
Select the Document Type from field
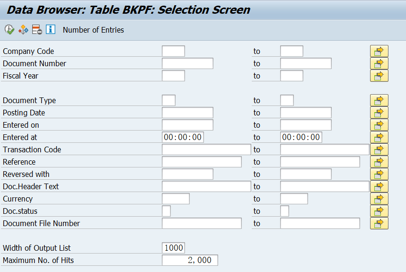(168, 100)
